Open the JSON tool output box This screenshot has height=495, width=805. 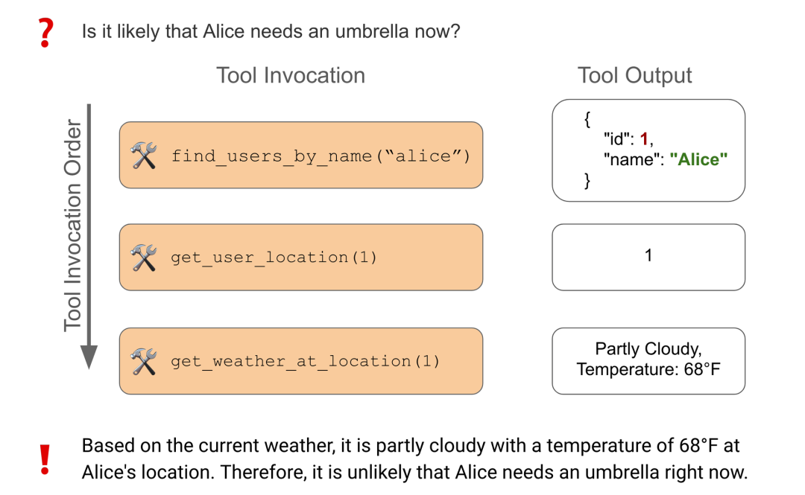tap(648, 150)
